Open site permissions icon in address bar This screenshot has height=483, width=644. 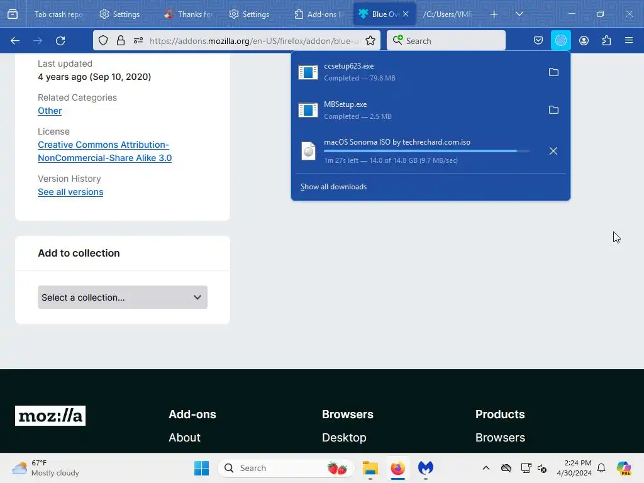(x=138, y=40)
